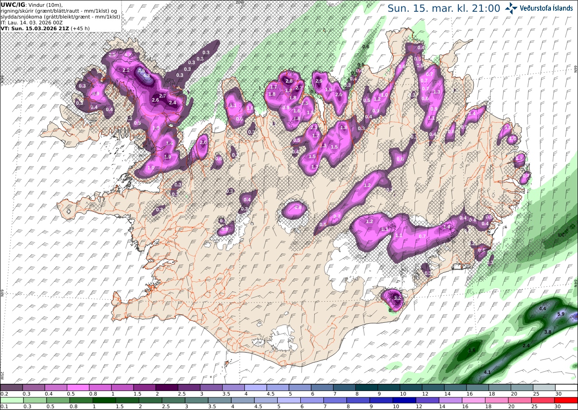Image resolution: width=578 pixels, height=410 pixels.
Task: Click the Veðurstofa Íslands name text
Action: point(546,8)
